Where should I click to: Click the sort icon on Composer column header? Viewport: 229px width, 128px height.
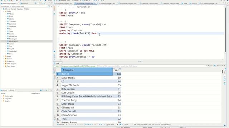pyautogui.click(x=112, y=69)
